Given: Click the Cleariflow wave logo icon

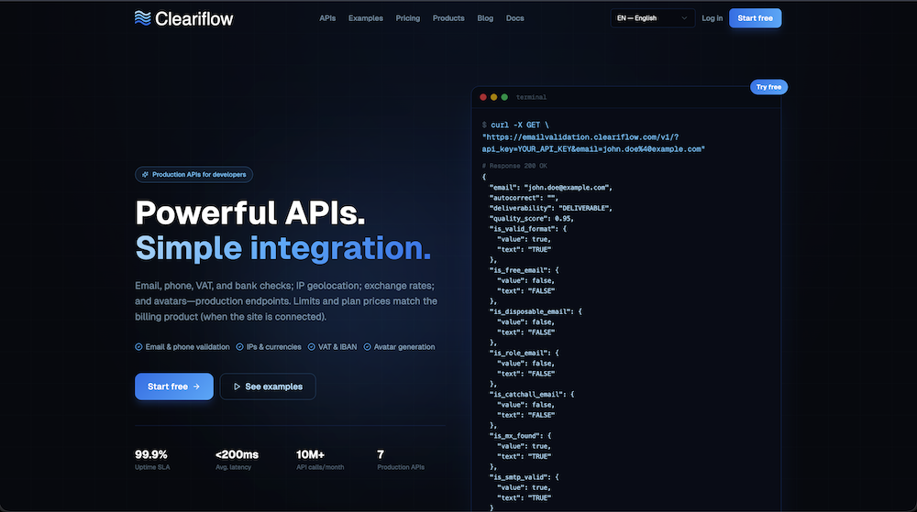Looking at the screenshot, I should pos(143,18).
